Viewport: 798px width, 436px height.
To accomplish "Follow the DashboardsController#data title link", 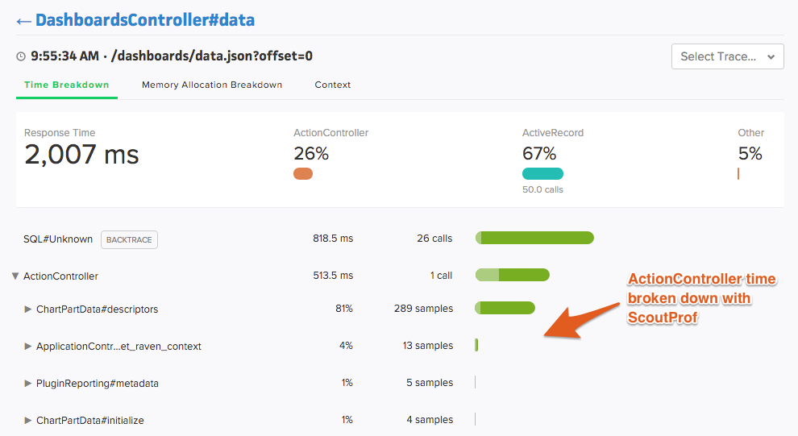I will pos(145,20).
